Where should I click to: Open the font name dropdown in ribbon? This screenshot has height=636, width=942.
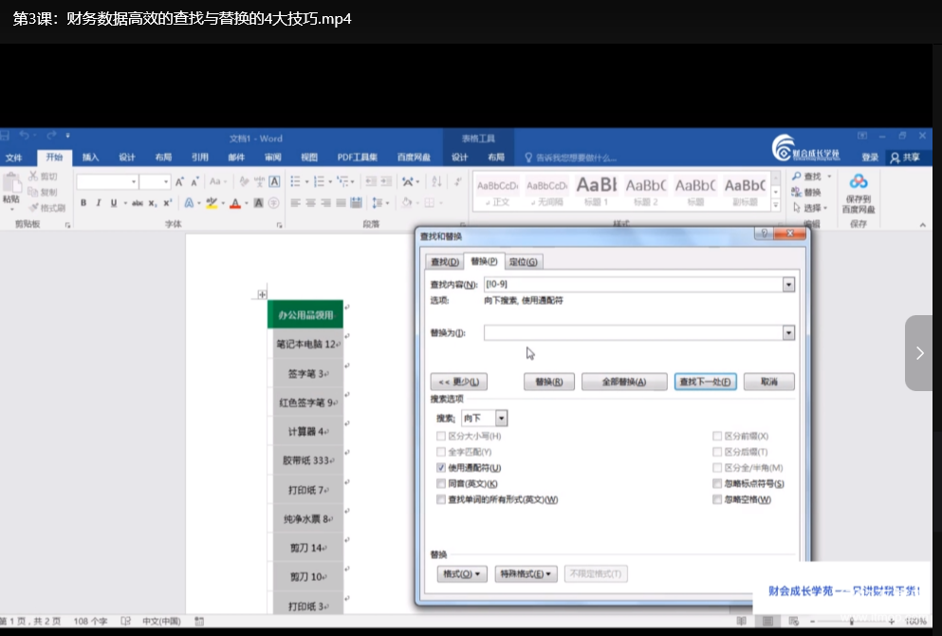coord(134,181)
